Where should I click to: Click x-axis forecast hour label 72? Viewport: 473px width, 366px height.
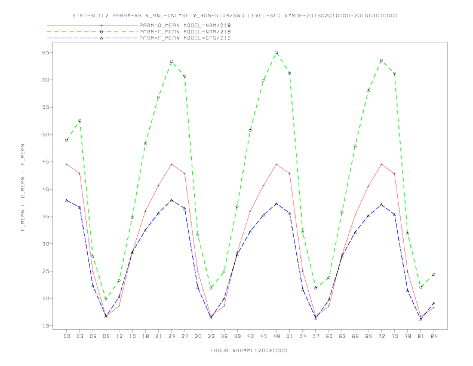(381, 336)
